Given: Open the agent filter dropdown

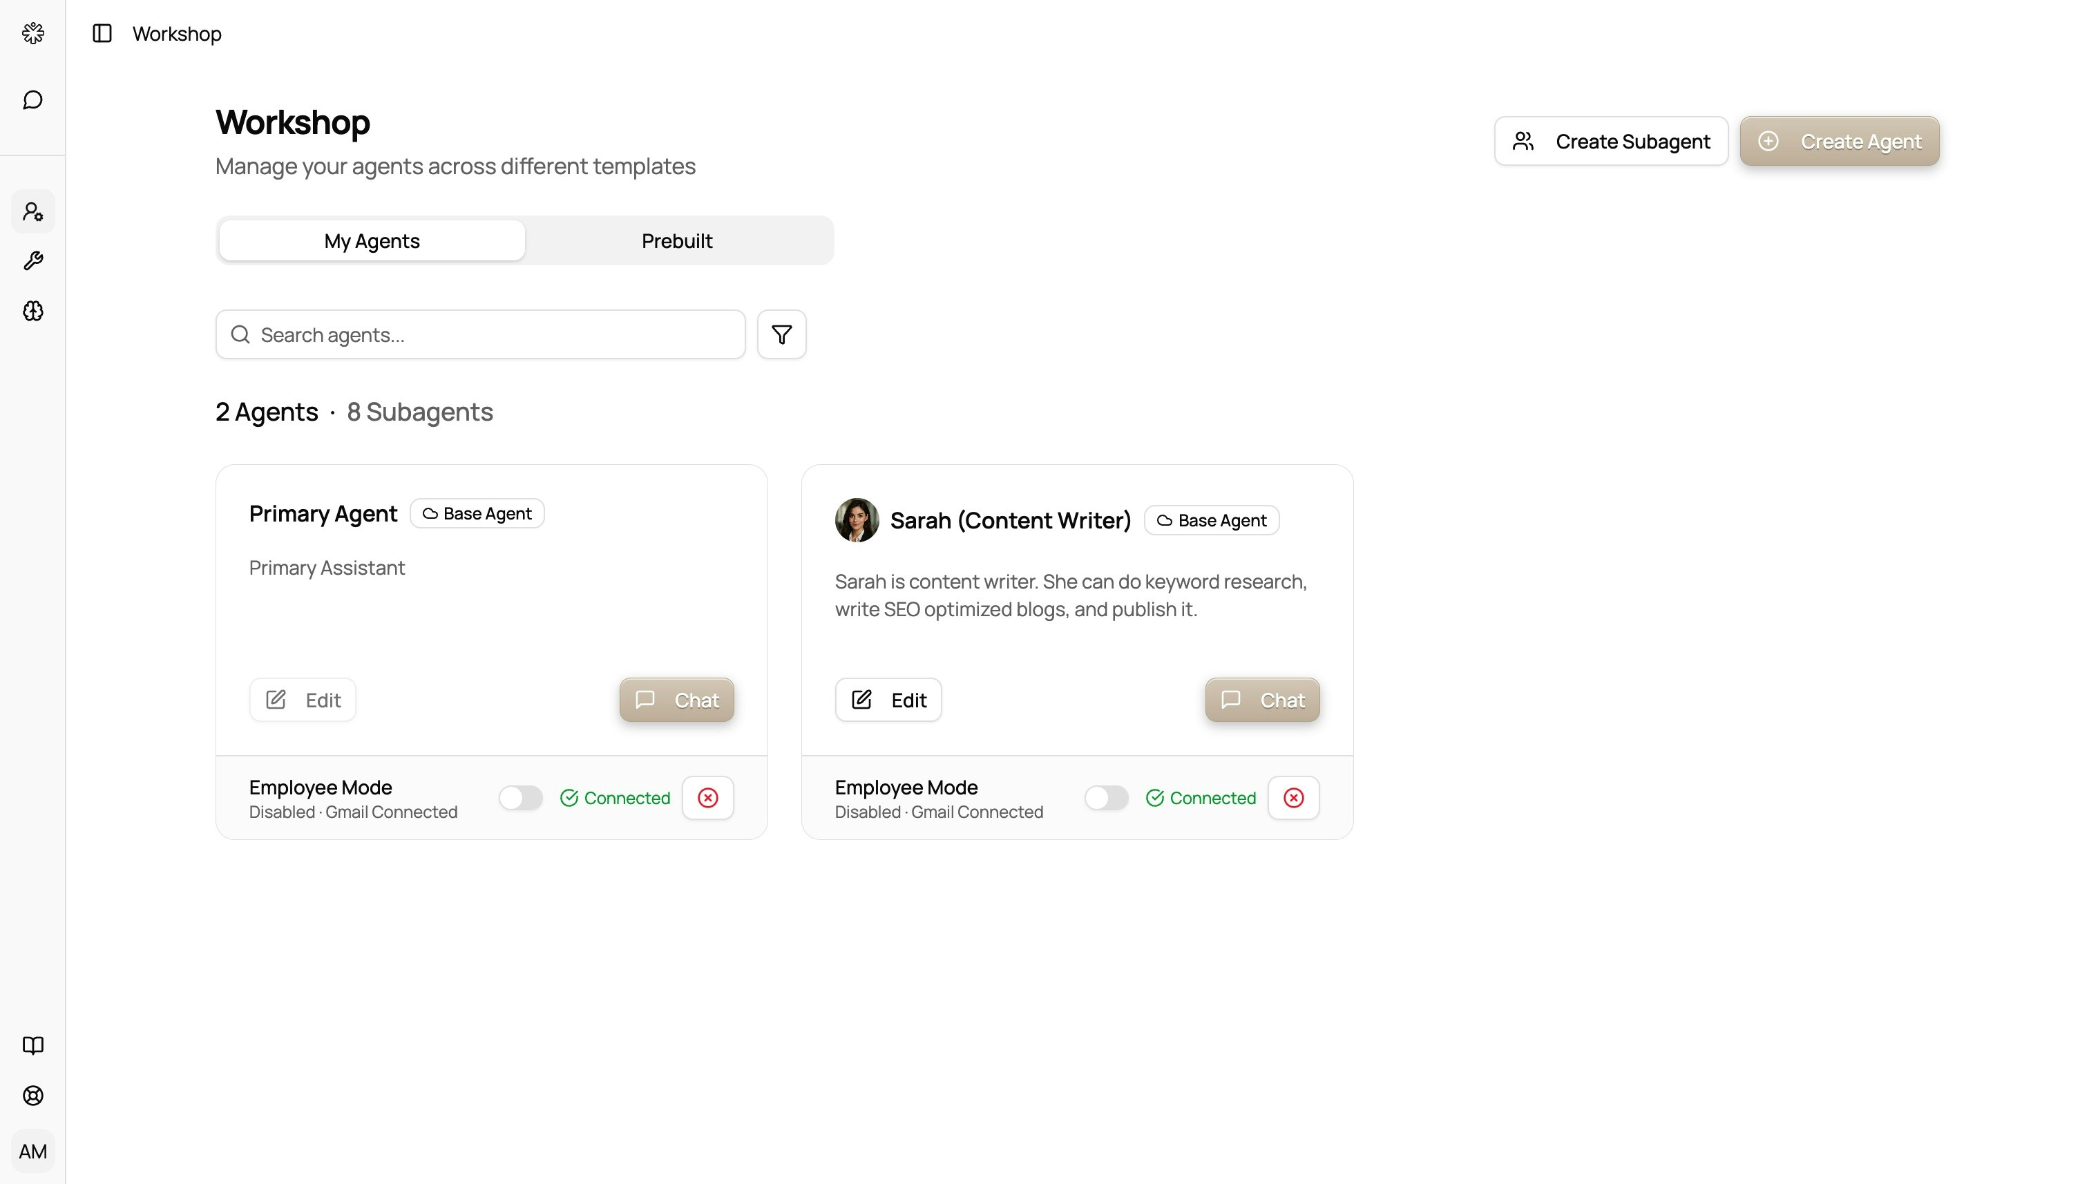Looking at the screenshot, I should [x=781, y=334].
